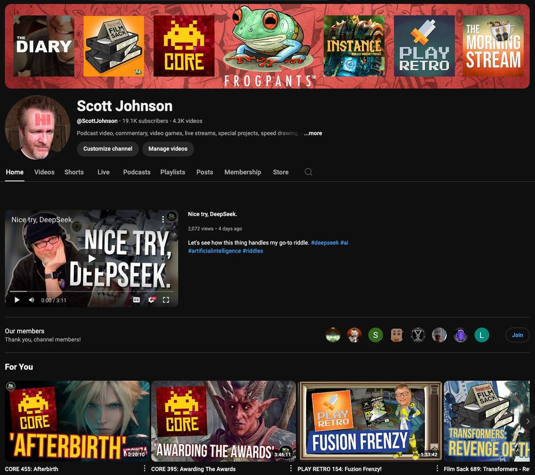Click the first member avatar with goggles
This screenshot has width=535, height=475.
[333, 335]
